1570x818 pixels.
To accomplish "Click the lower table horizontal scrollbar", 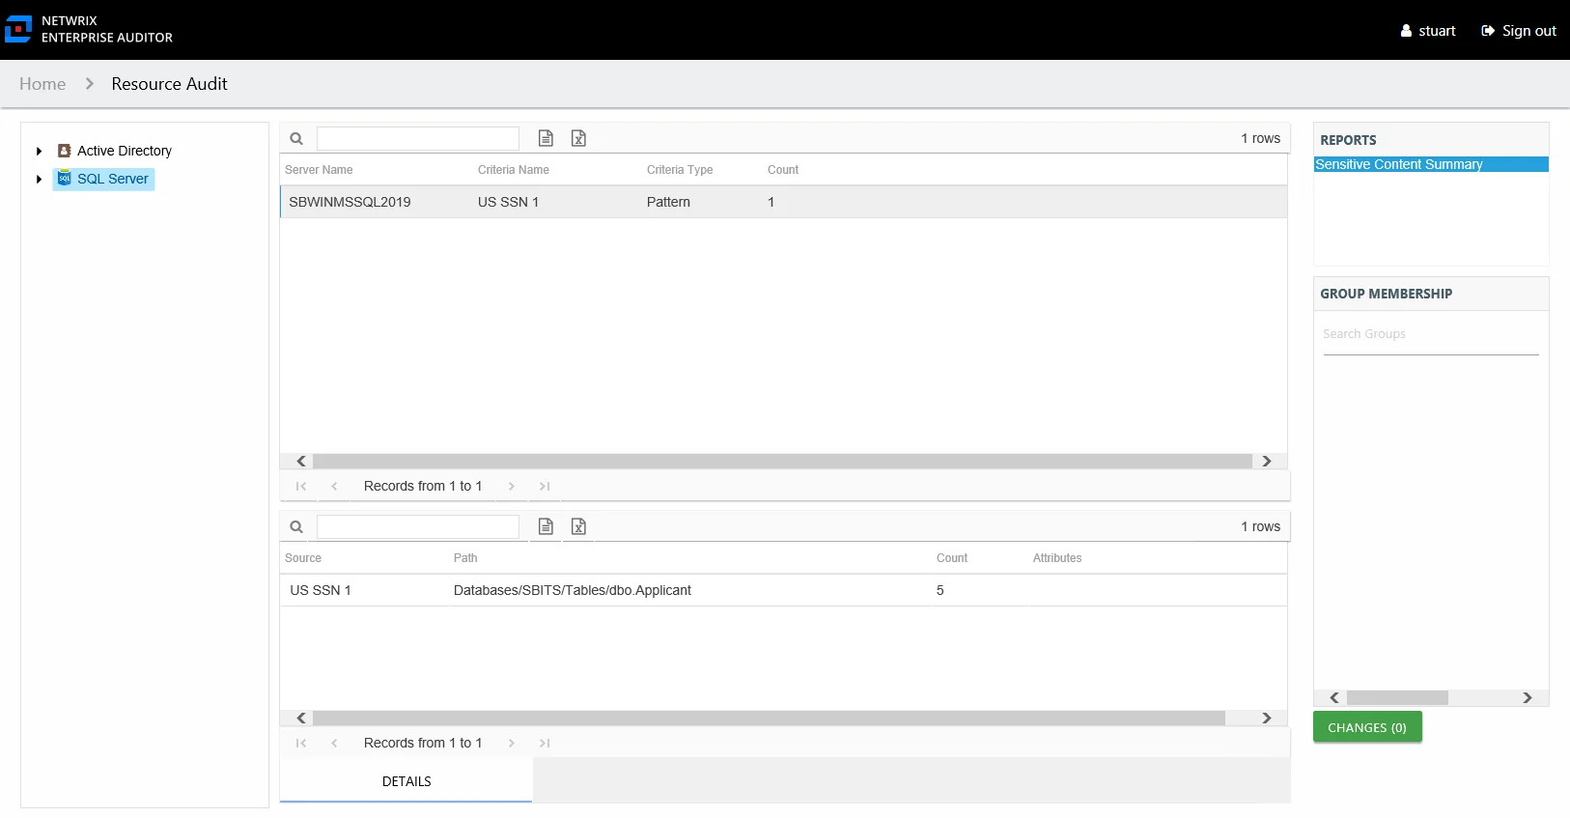I will pyautogui.click(x=769, y=718).
